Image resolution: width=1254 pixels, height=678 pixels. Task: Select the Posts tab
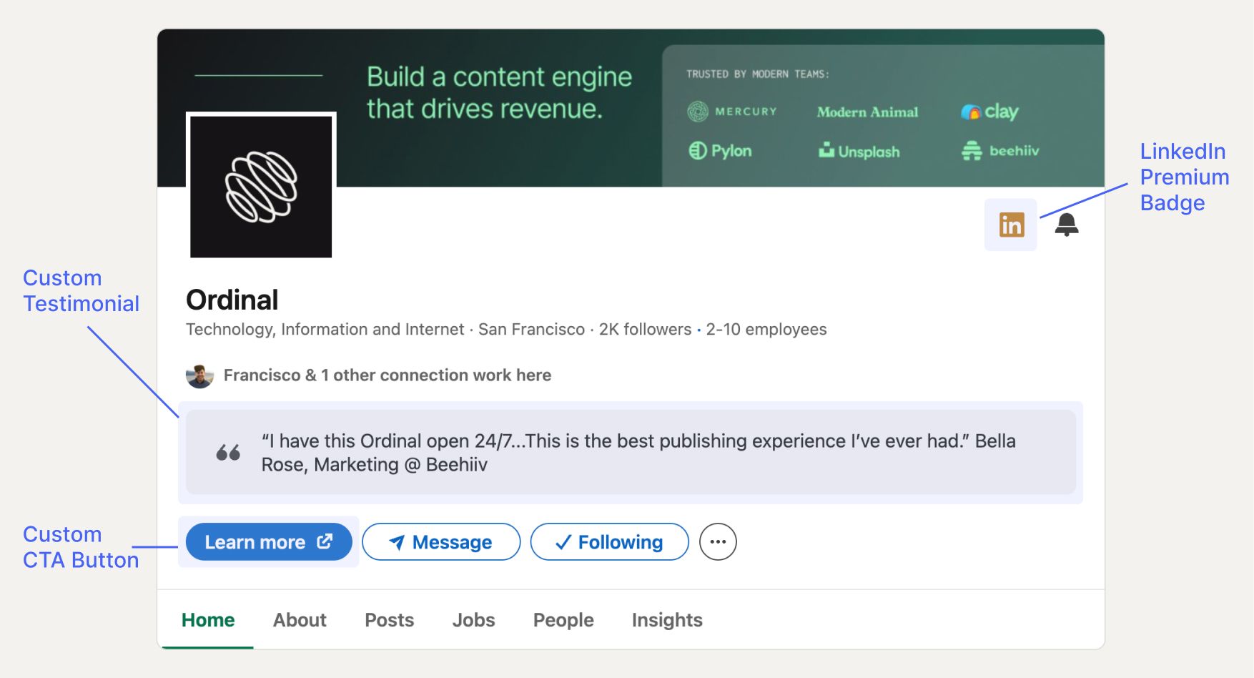click(x=390, y=620)
